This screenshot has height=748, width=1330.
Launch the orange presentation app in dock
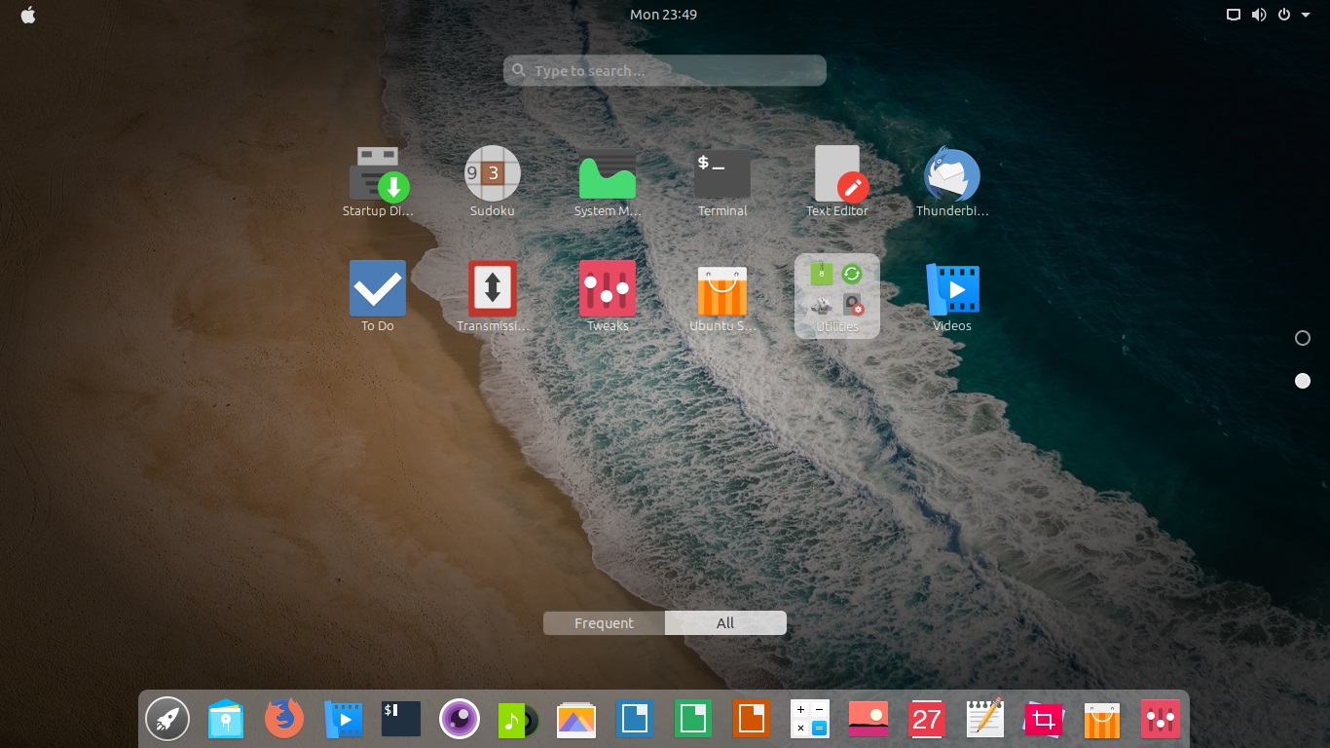[752, 720]
